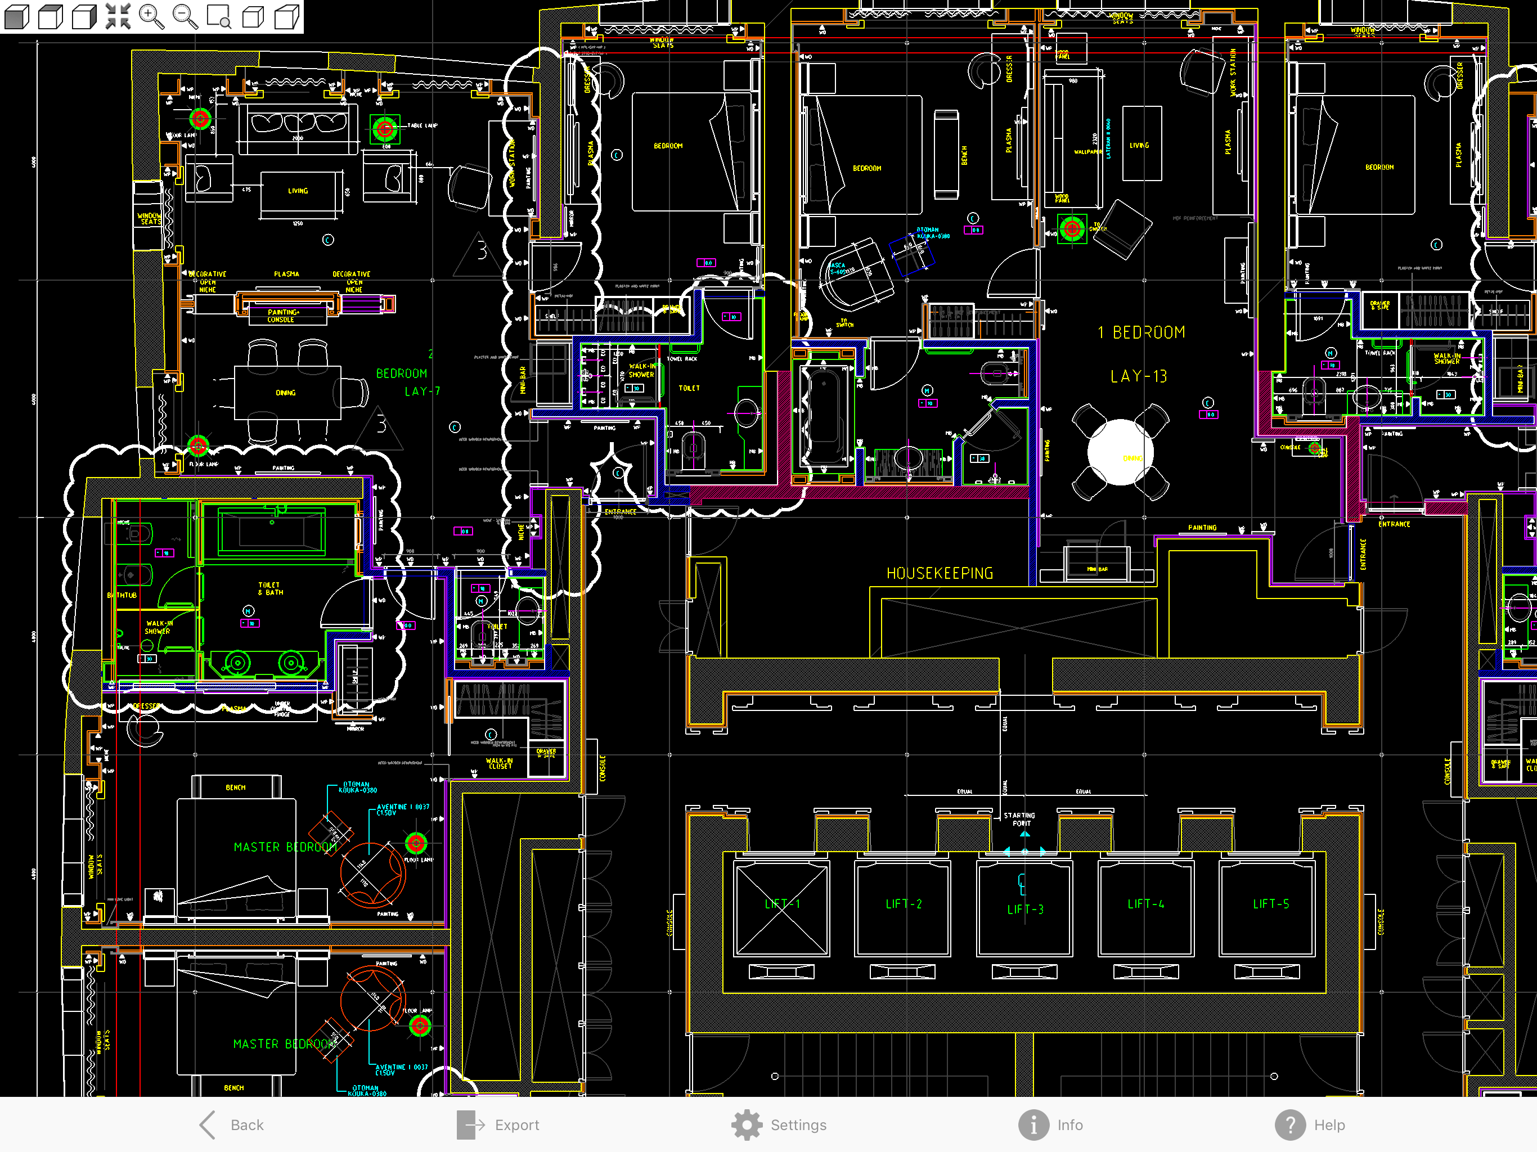The image size is (1537, 1152).
Task: Open Help from the bottom bar
Action: click(1310, 1124)
